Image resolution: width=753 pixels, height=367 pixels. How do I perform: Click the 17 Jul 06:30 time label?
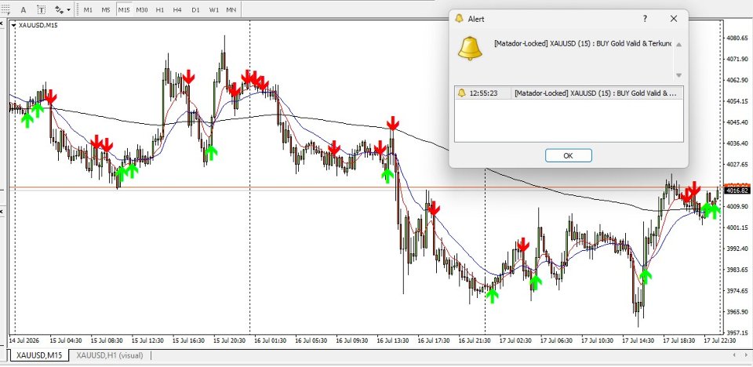click(x=557, y=340)
